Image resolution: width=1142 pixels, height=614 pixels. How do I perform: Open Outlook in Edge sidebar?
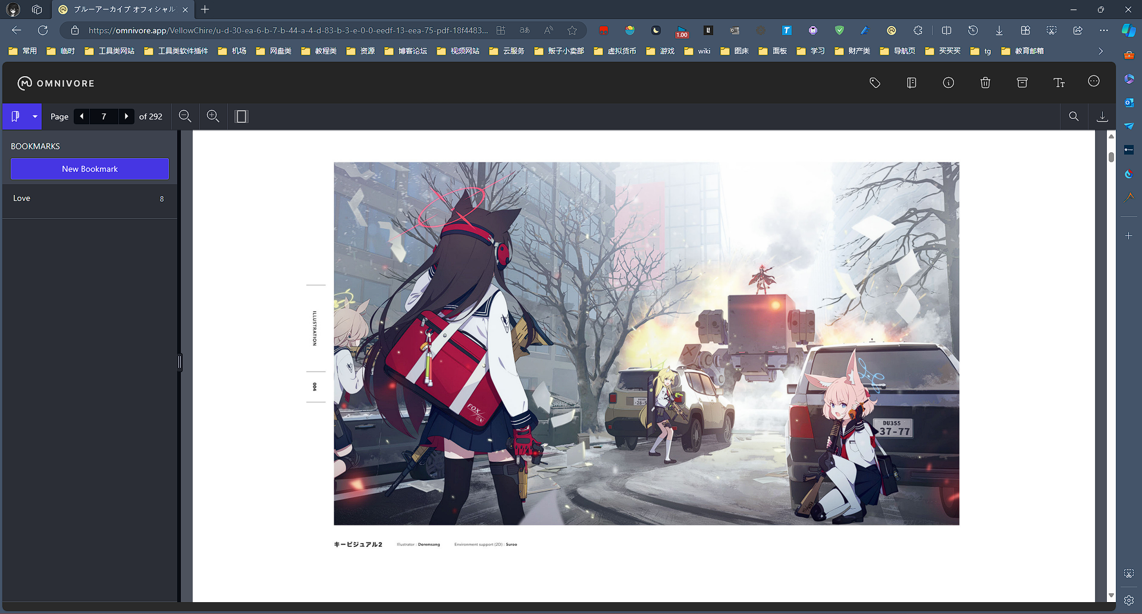(1129, 102)
